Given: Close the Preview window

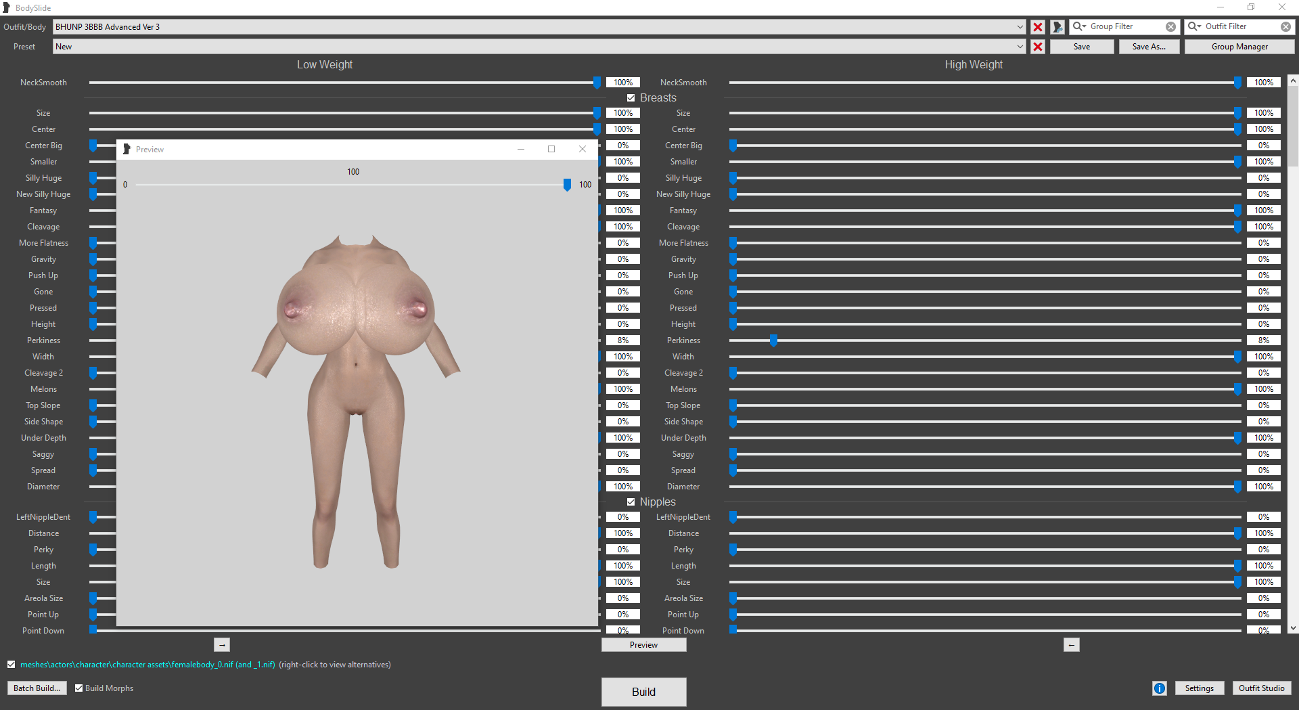Looking at the screenshot, I should pos(583,149).
